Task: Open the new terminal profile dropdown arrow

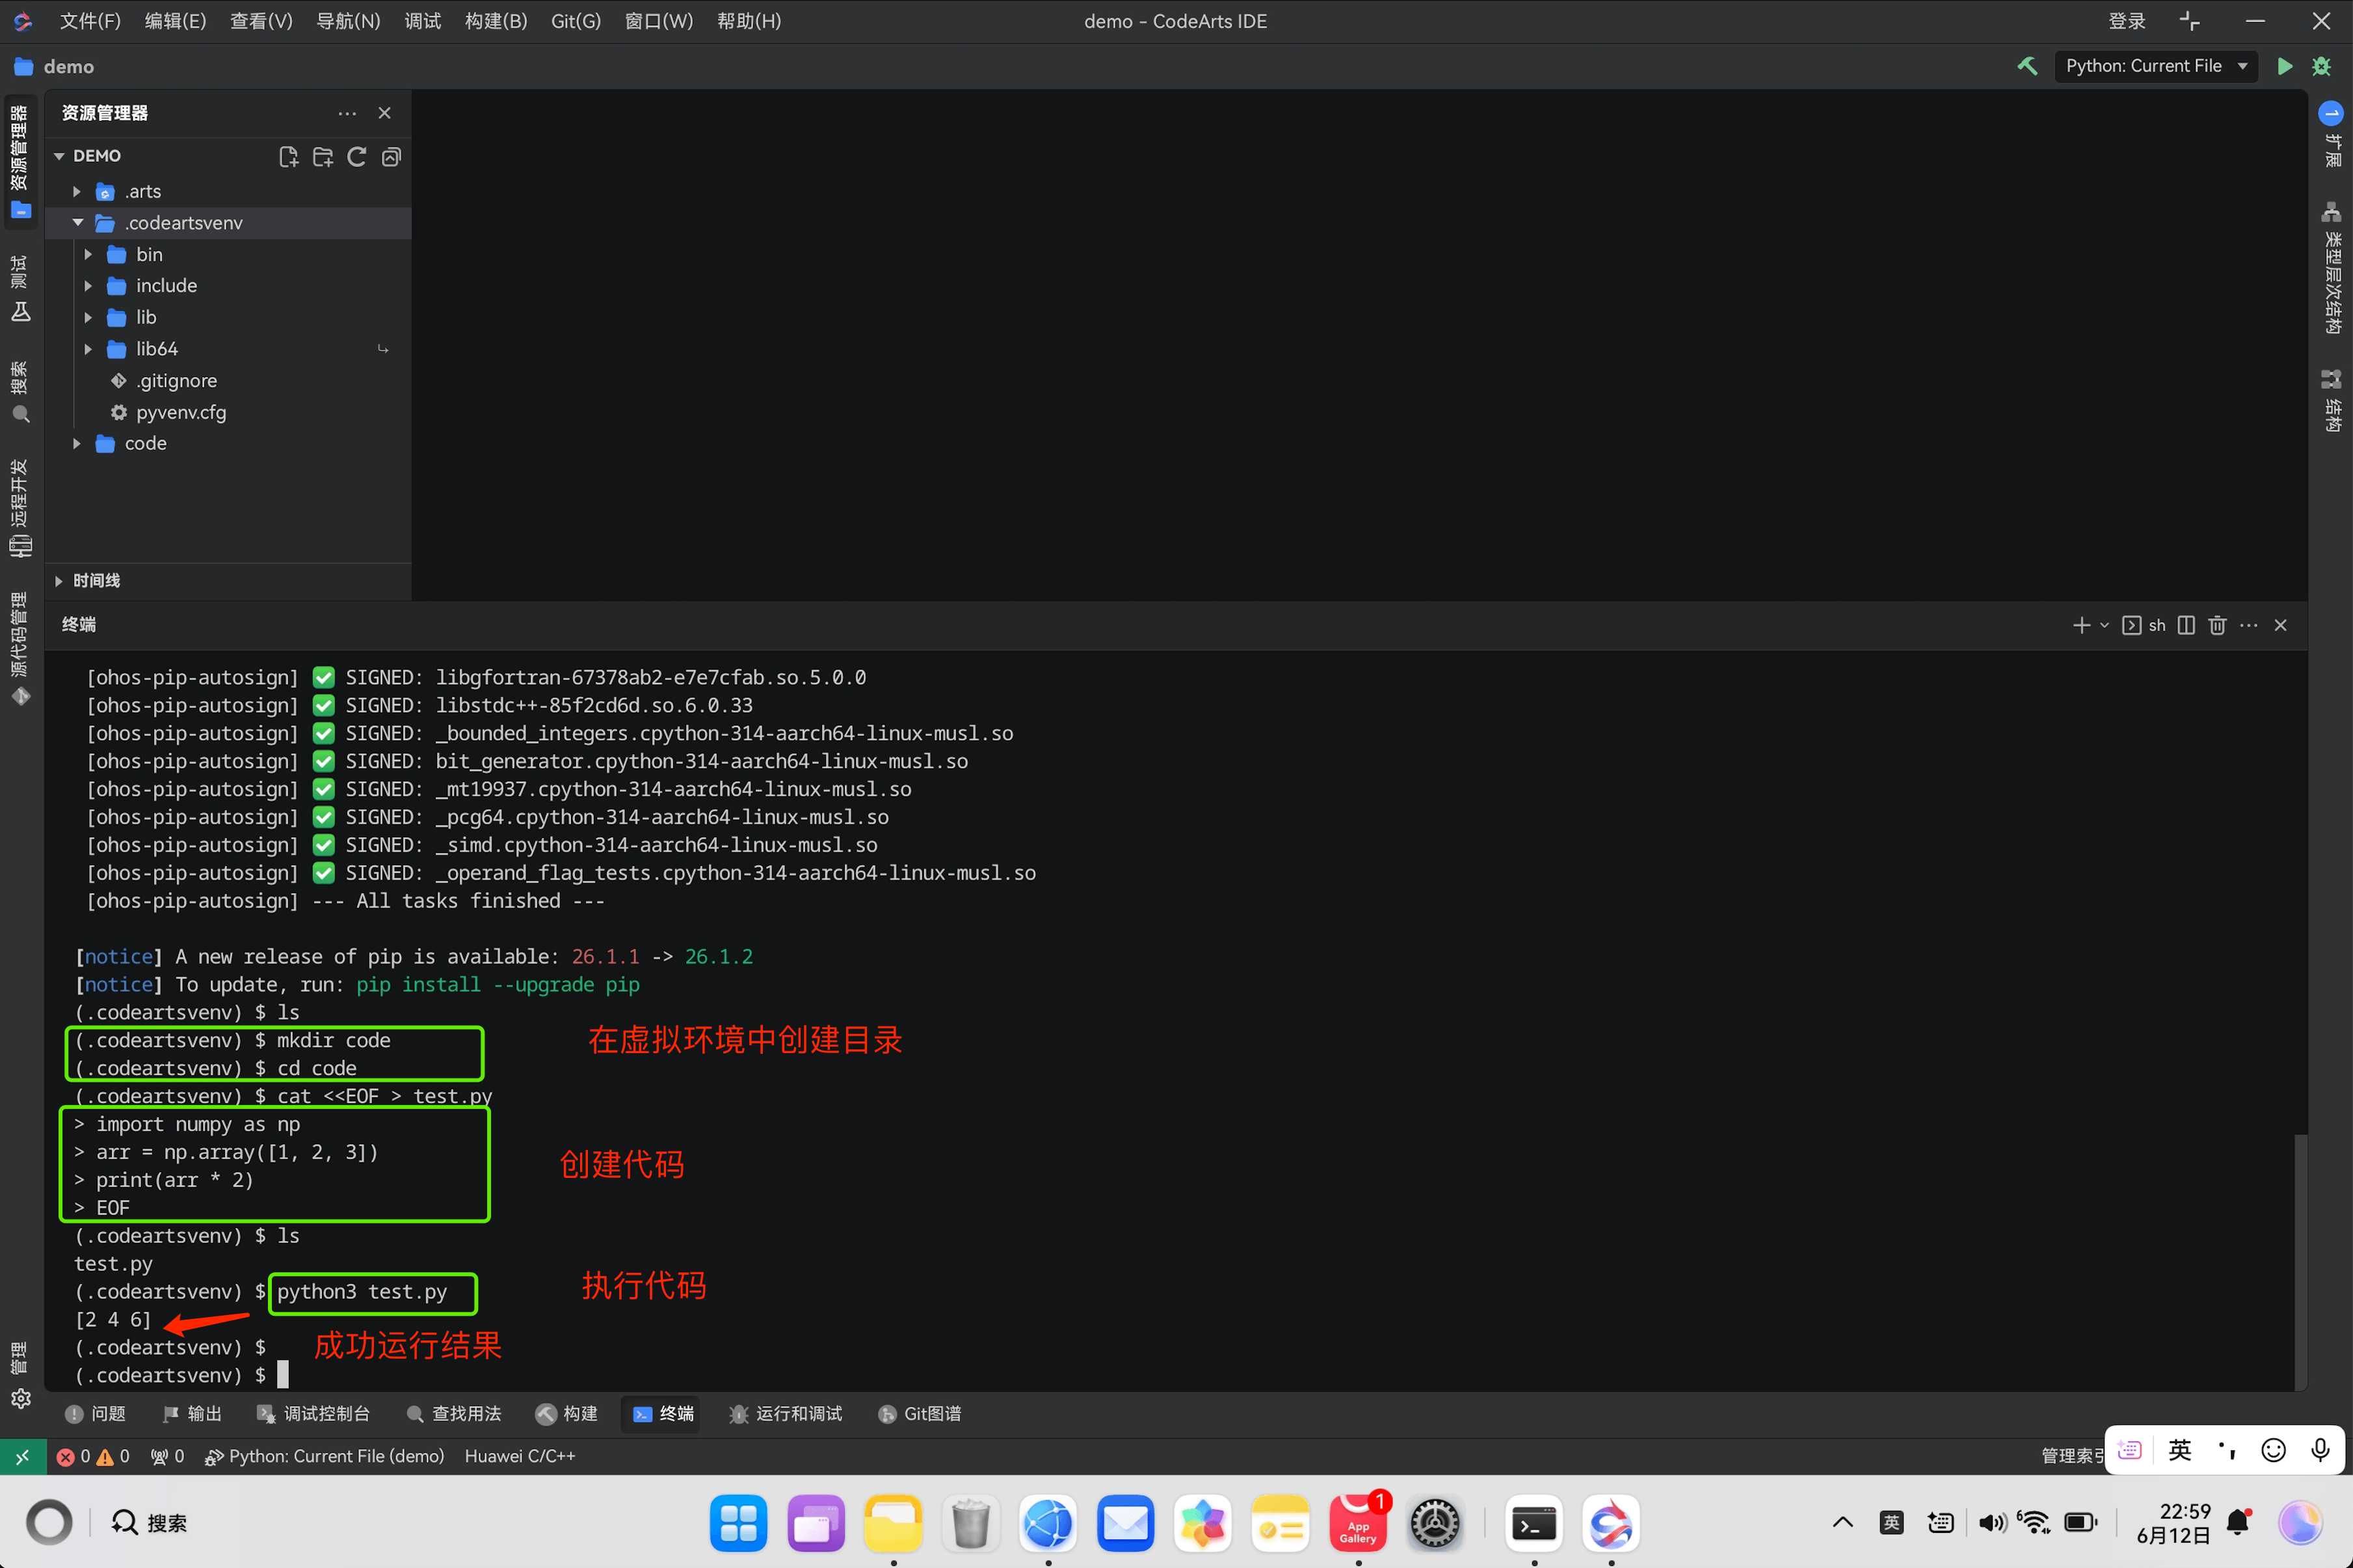Action: pyautogui.click(x=2104, y=625)
